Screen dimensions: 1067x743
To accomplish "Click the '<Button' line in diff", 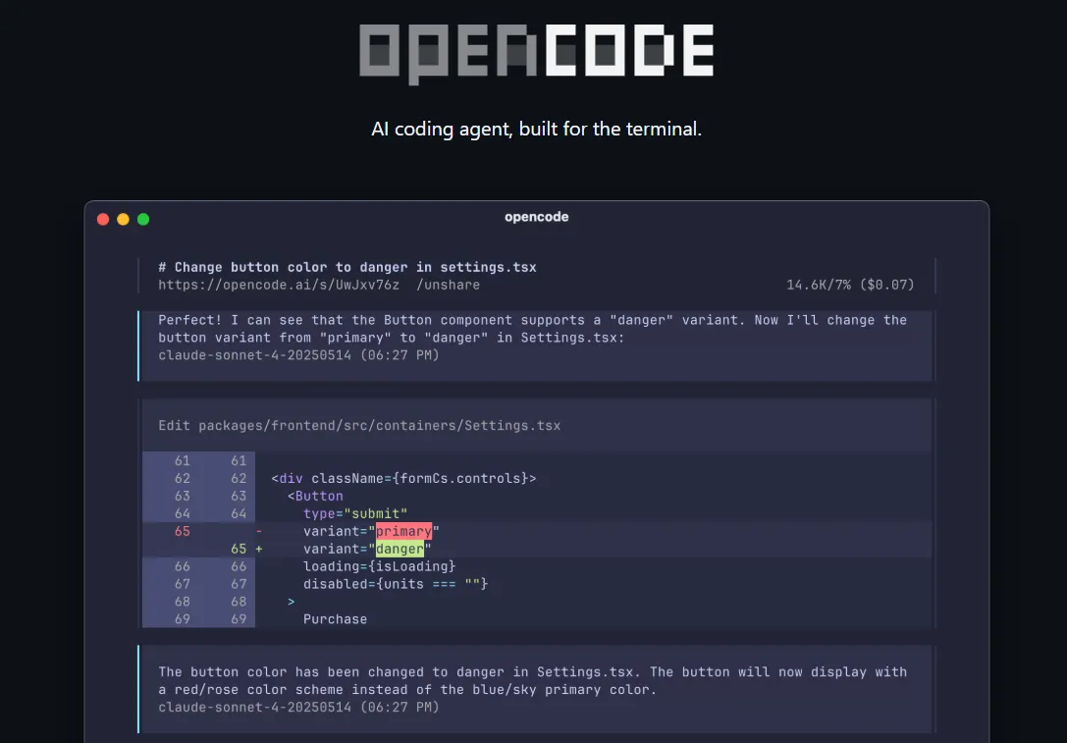I will (x=315, y=496).
